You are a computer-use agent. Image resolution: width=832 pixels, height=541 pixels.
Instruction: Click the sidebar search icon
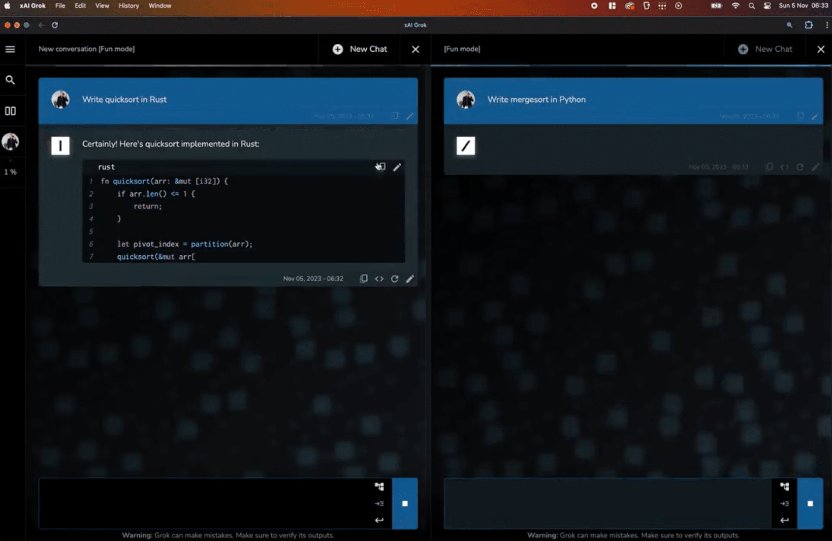[x=10, y=80]
